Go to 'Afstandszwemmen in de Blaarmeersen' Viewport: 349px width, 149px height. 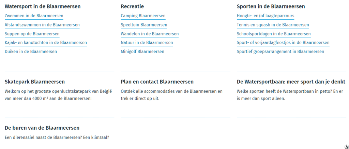pos(42,25)
